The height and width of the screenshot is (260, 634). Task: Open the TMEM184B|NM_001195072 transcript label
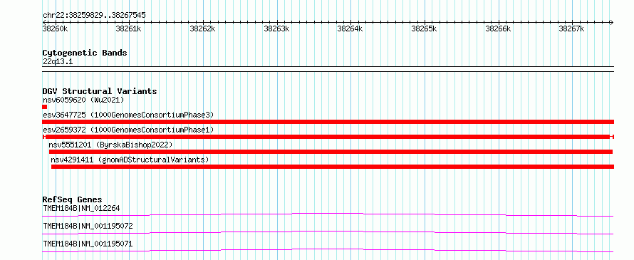coord(88,227)
